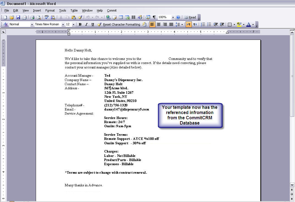This screenshot has height=202, width=295.
Task: Apply the yellow highlight color
Action: (239, 24)
